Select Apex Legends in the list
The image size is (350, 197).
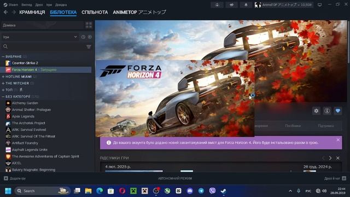click(23, 117)
